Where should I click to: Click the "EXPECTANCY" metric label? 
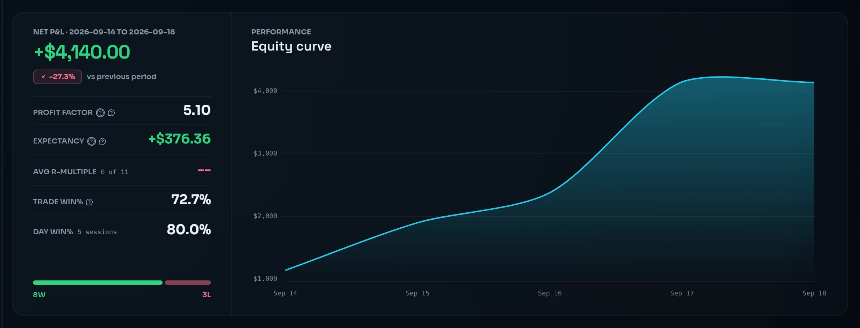pos(59,141)
